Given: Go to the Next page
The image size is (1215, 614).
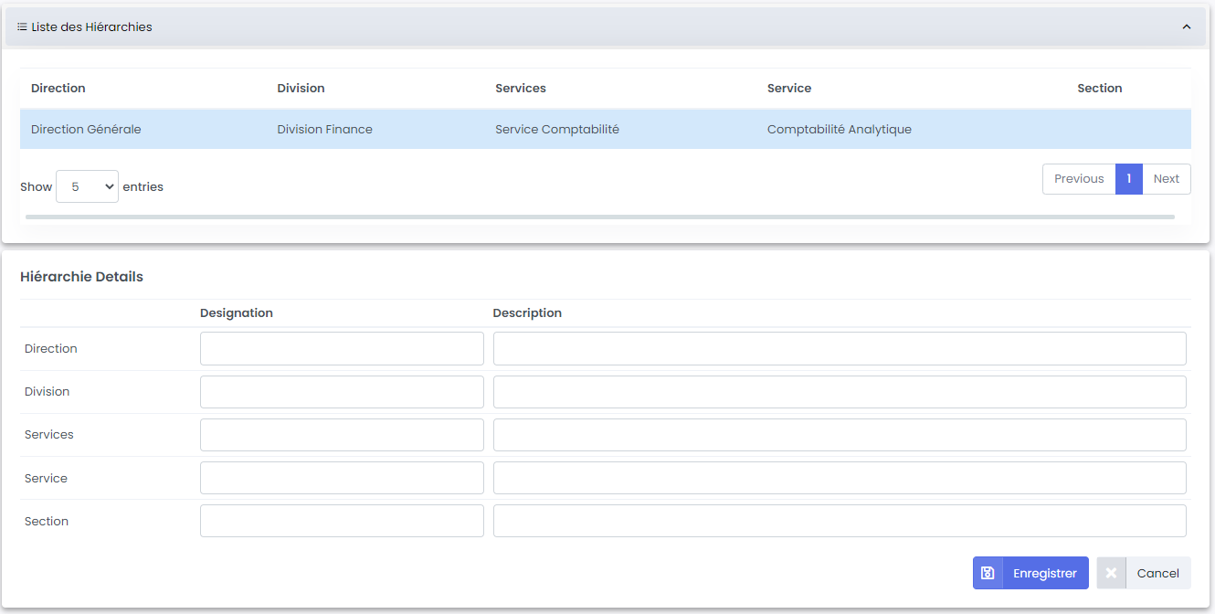Looking at the screenshot, I should coord(1167,179).
